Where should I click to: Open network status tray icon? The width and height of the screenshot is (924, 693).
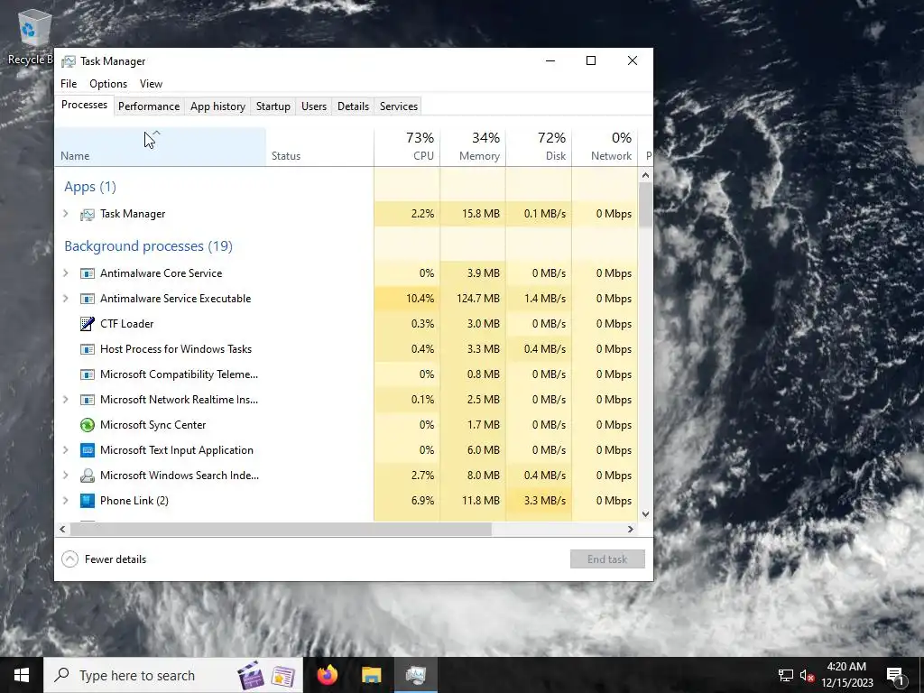(786, 675)
